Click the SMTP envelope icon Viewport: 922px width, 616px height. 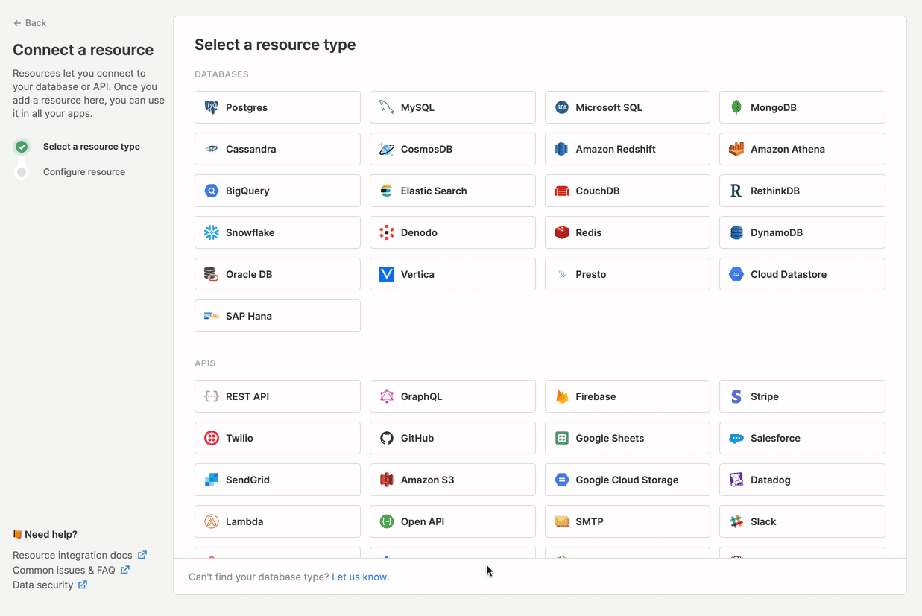[562, 521]
